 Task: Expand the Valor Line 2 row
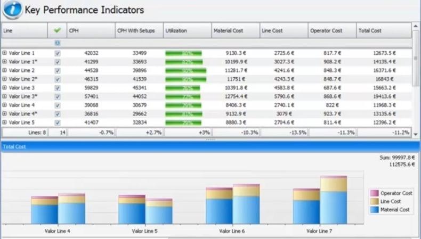[x=5, y=71]
